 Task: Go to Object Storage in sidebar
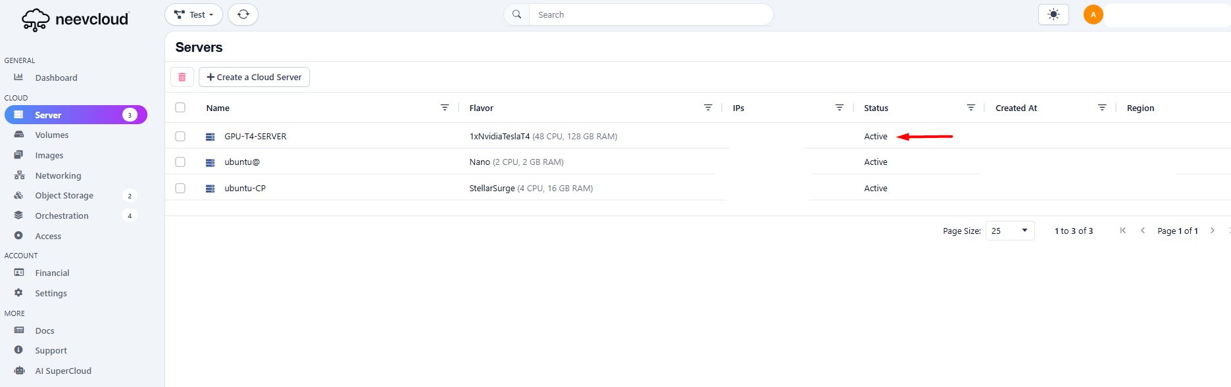[64, 196]
